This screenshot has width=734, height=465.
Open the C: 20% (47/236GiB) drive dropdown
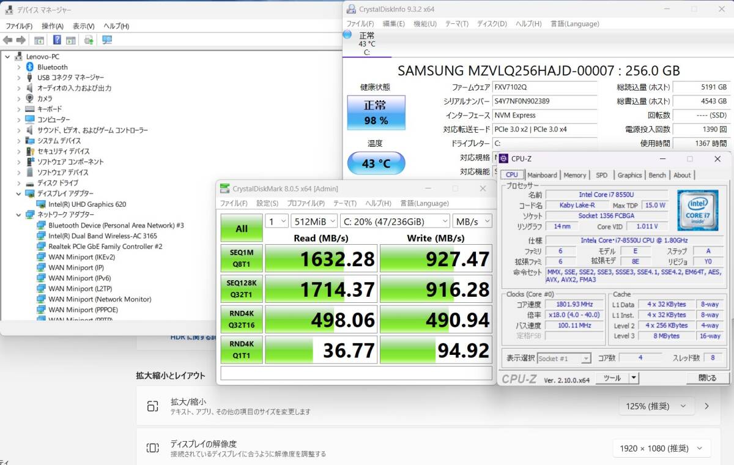pos(395,221)
